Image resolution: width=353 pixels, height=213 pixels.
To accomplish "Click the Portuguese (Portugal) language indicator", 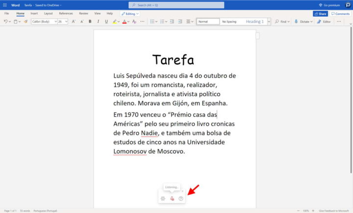I will [45, 211].
